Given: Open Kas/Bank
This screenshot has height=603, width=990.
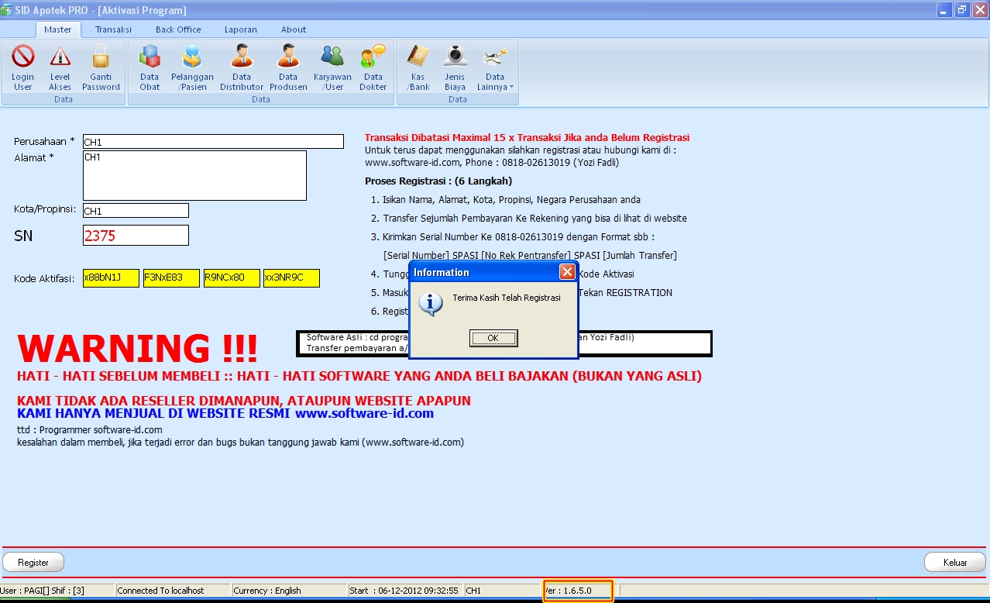Looking at the screenshot, I should click(x=418, y=66).
